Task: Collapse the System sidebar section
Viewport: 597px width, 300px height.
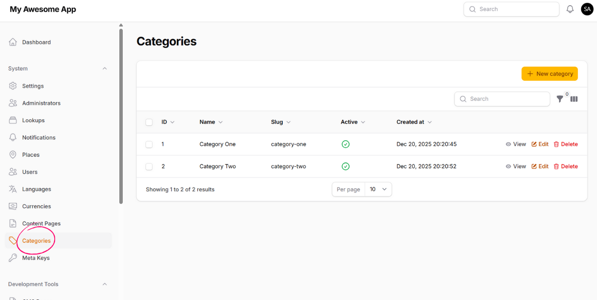Action: tap(104, 69)
